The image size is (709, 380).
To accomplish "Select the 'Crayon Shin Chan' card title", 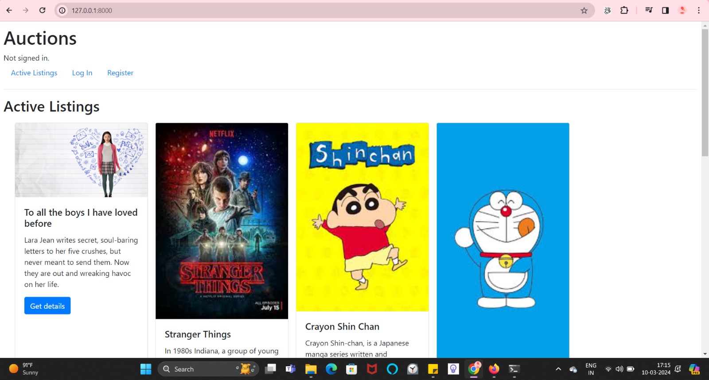I will [x=342, y=327].
